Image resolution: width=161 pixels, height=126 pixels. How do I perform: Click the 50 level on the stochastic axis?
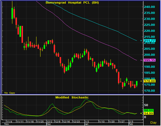[146, 105]
